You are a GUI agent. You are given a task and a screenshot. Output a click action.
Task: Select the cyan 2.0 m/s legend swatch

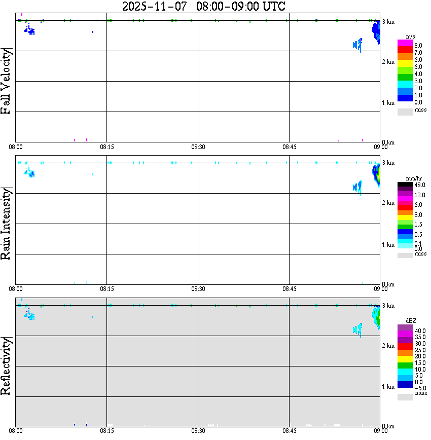(x=405, y=84)
